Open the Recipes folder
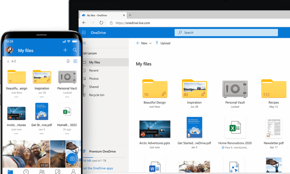The width and height of the screenshot is (290, 174). (x=274, y=88)
